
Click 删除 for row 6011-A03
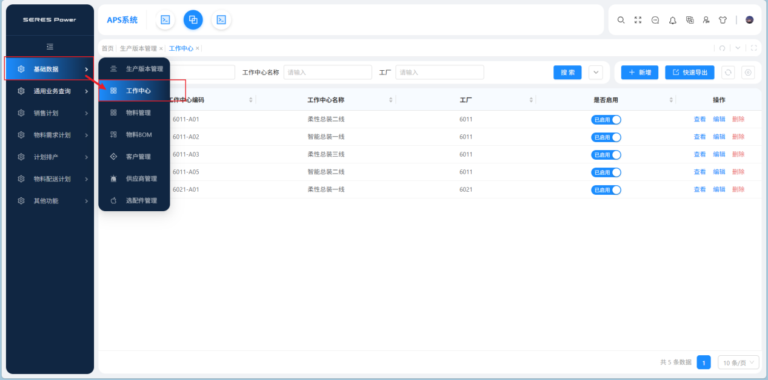[738, 155]
